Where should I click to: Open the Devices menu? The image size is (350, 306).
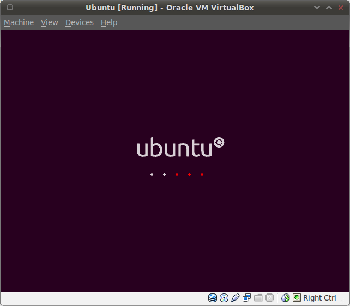[x=80, y=22]
